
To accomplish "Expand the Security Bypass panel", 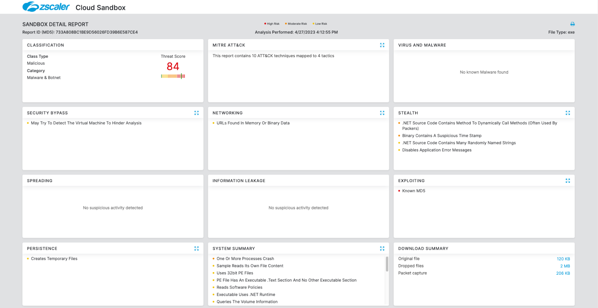I will 197,113.
